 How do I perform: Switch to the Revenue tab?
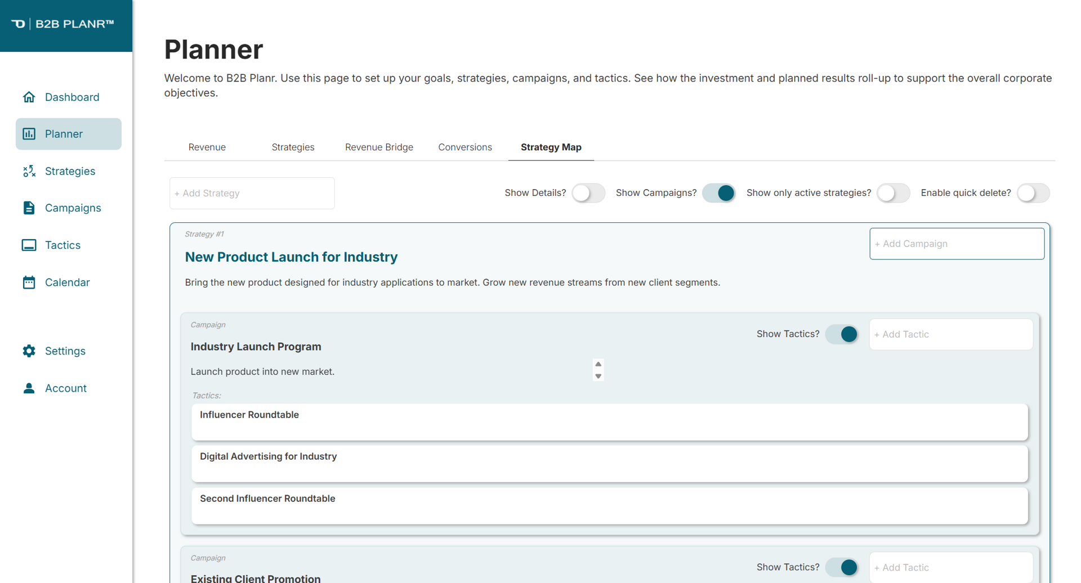click(x=207, y=147)
